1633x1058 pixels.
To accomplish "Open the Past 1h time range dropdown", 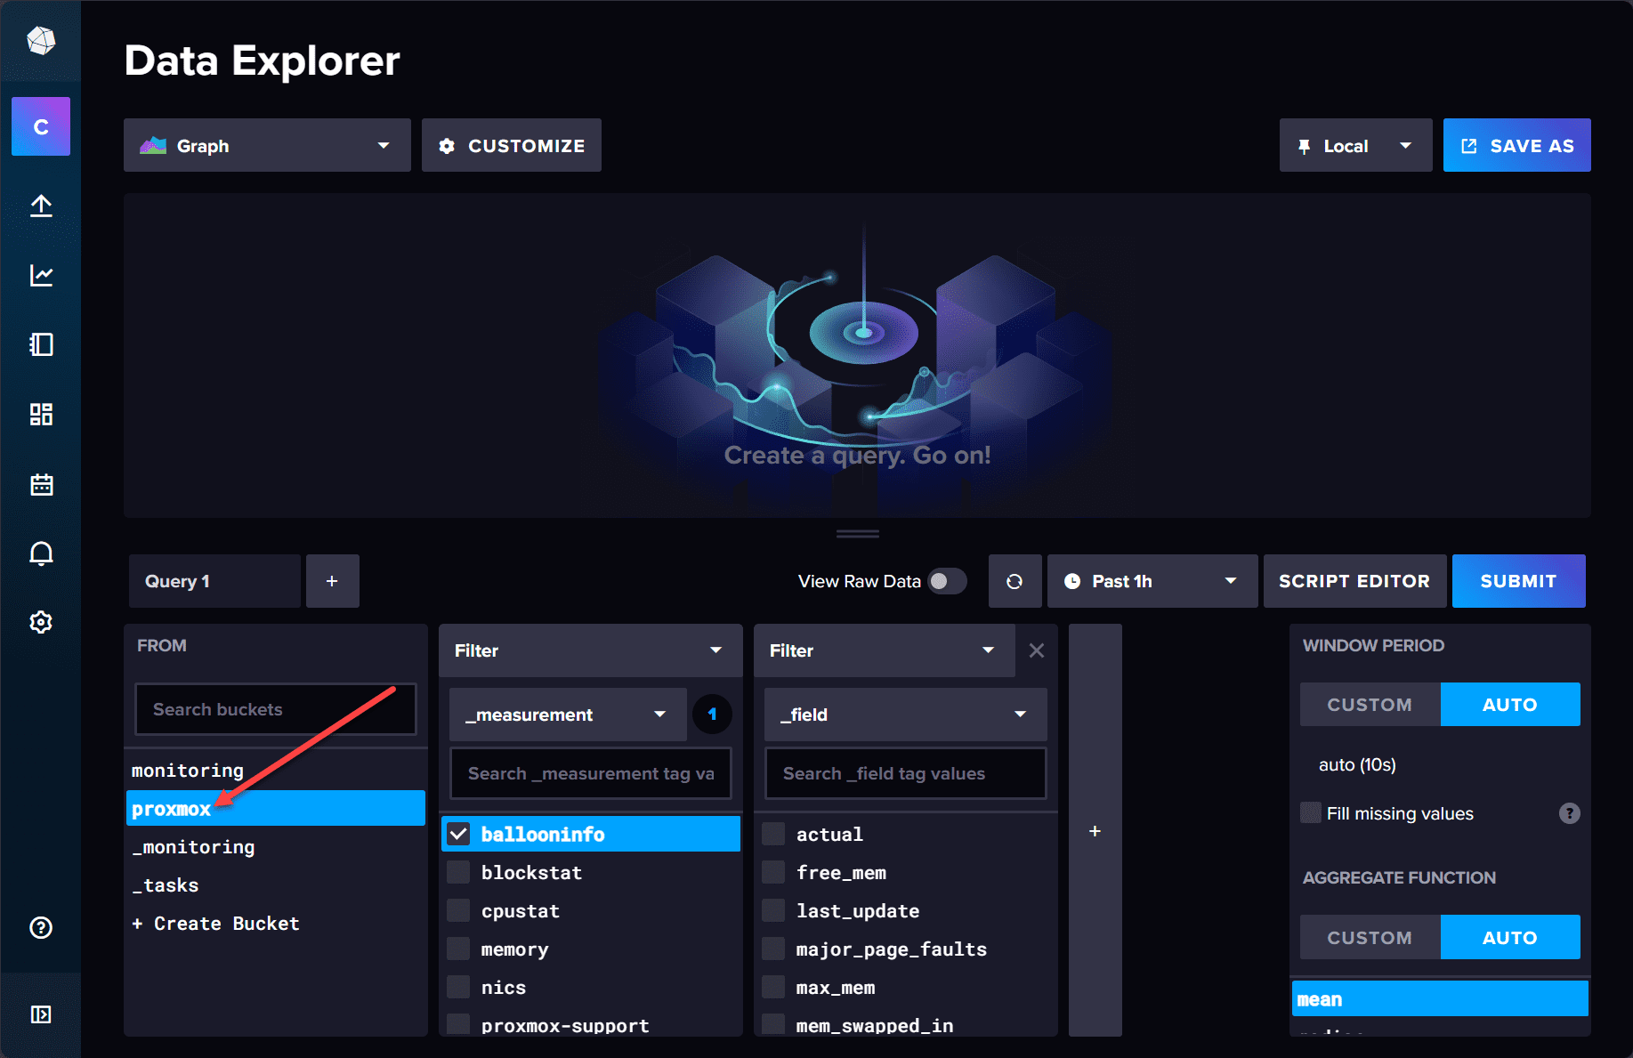I will coord(1152,580).
